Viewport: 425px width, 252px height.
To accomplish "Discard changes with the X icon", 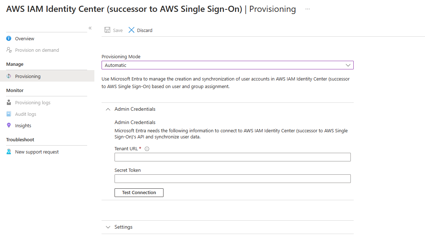I will click(131, 30).
